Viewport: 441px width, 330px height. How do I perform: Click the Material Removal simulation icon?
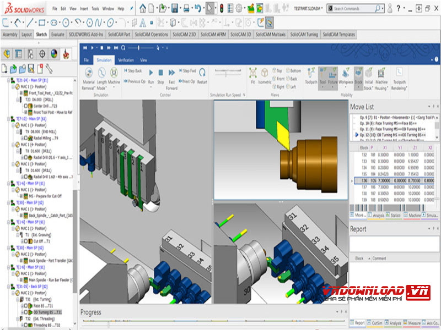[x=89, y=73]
